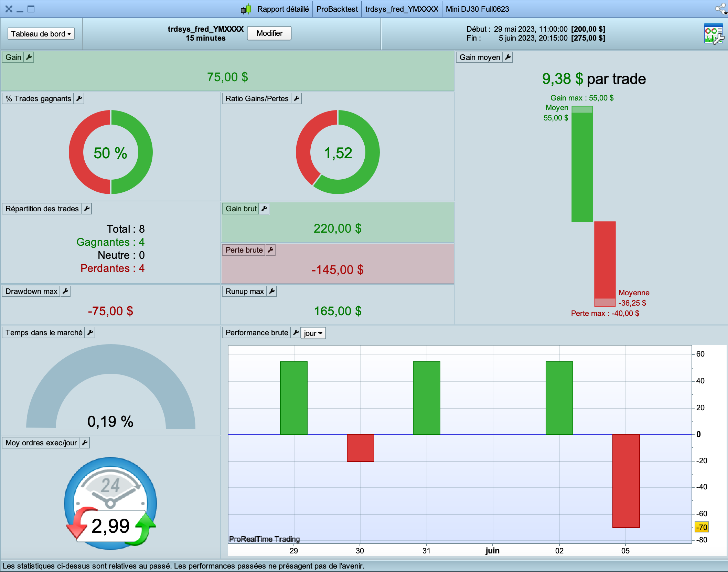Click wrench icon next to Runup max
Screen dimensions: 728x572
(272, 291)
